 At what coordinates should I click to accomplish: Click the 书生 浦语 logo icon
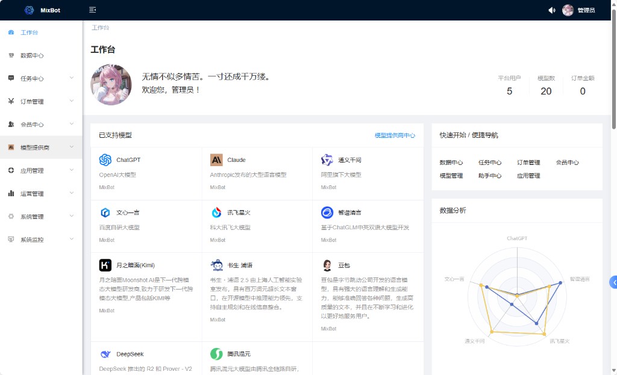(216, 265)
